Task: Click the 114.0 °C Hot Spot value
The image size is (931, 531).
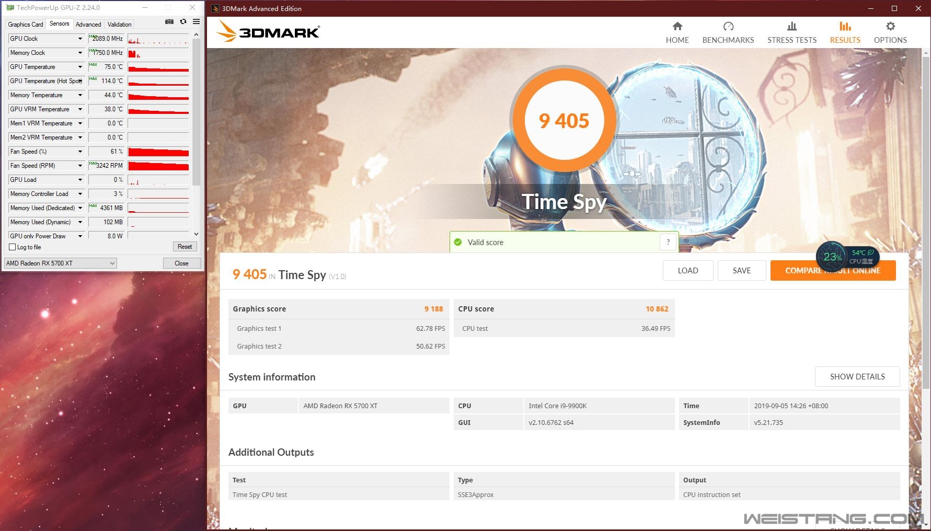Action: point(106,81)
